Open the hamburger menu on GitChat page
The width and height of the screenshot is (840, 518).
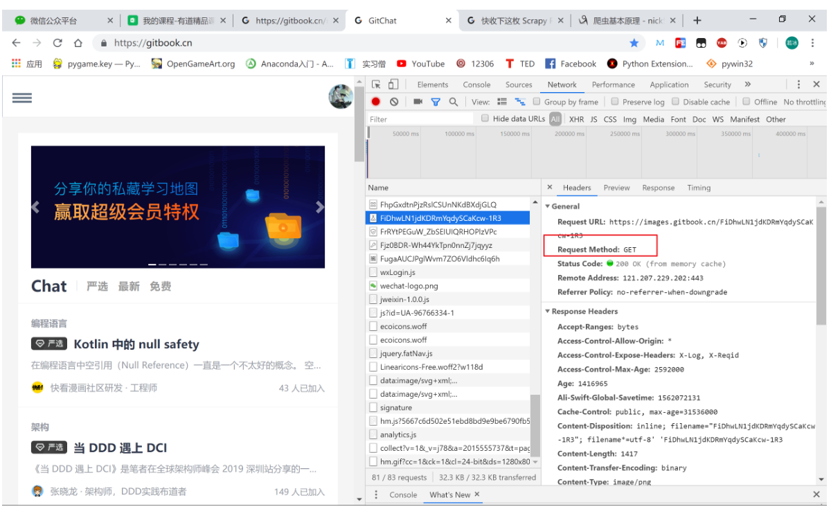22,98
